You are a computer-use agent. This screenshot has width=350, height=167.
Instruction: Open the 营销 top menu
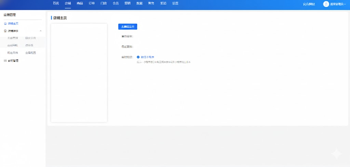[x=127, y=3]
